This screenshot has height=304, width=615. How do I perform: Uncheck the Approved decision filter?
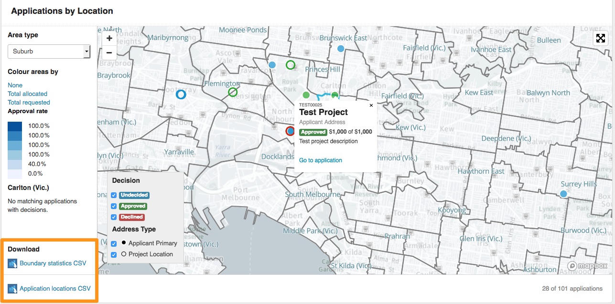[x=114, y=206]
